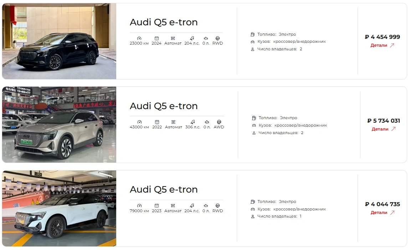
Task: Open the silver Audi Q5 e-tron photo
Action: pyautogui.click(x=59, y=125)
